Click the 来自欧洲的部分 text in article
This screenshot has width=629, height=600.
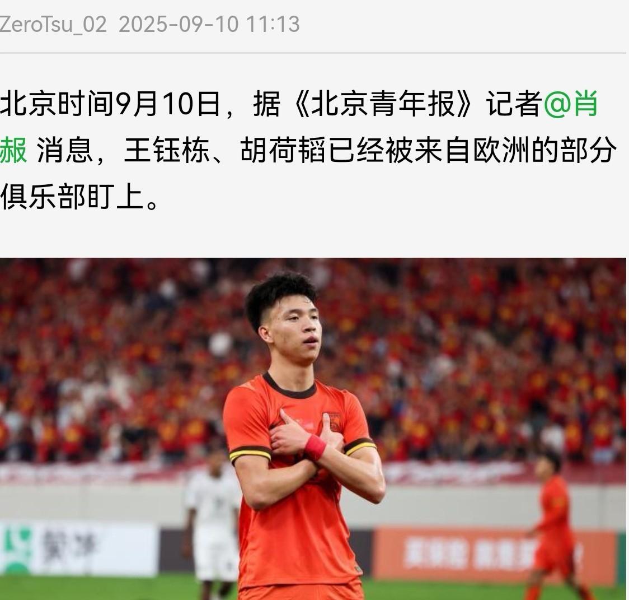coord(515,150)
